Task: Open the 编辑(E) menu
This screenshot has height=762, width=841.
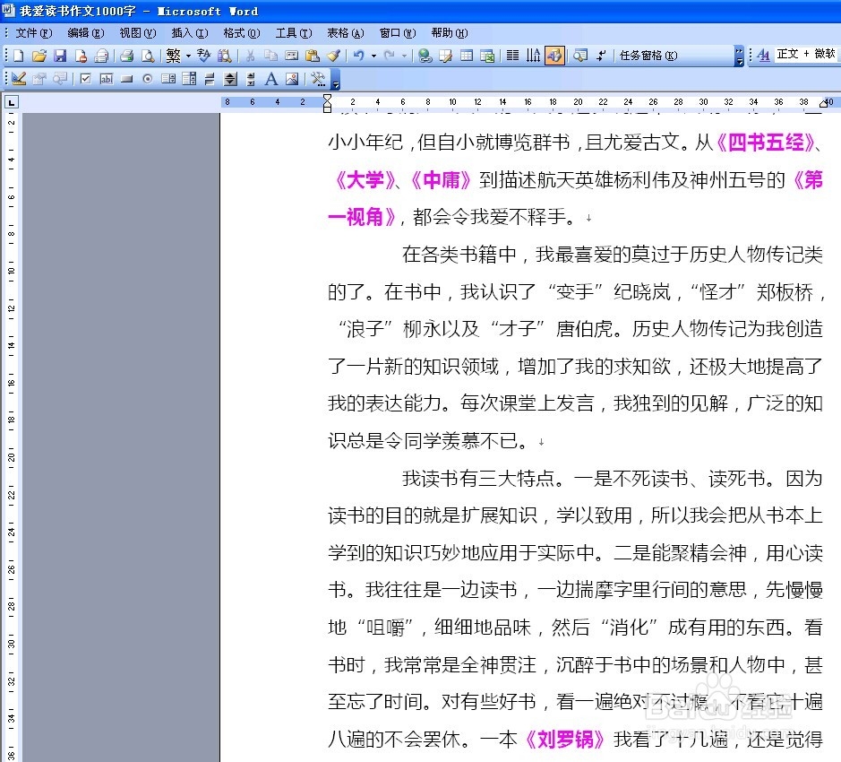Action: click(86, 33)
